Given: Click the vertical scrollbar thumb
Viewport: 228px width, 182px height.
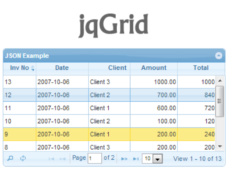Looking at the screenshot, I should (x=219, y=101).
